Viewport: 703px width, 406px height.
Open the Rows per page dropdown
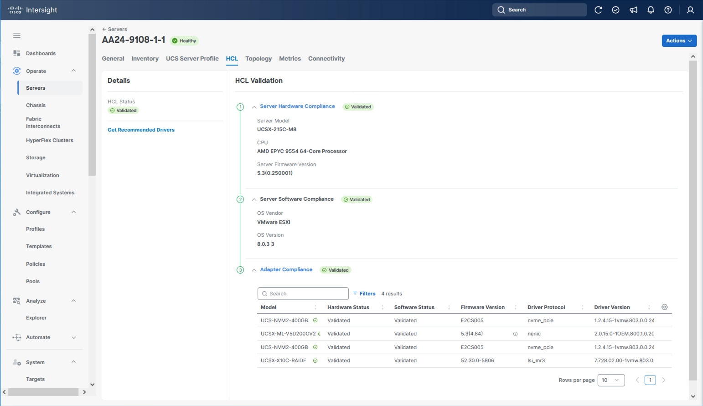click(x=610, y=380)
